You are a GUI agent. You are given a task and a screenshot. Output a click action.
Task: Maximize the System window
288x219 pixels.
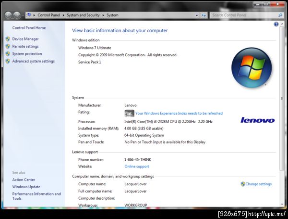coord(266,4)
